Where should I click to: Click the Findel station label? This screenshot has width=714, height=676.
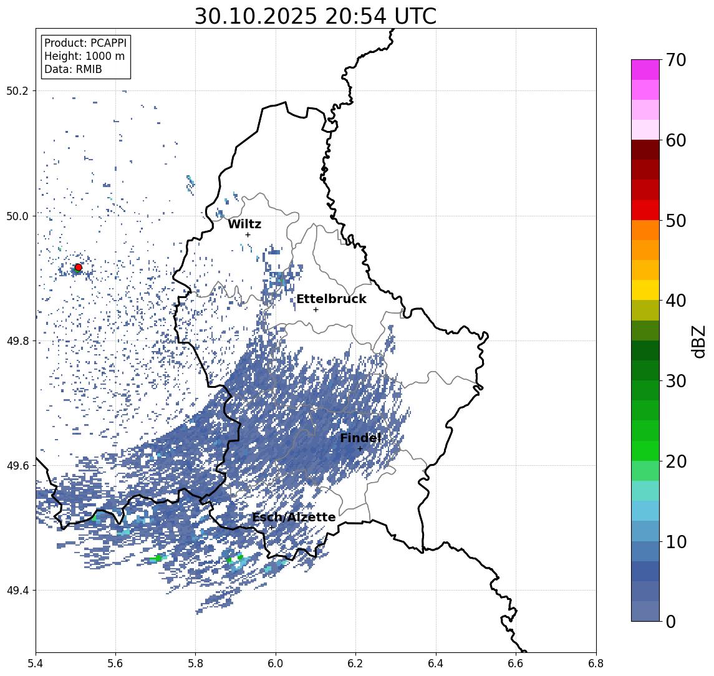coord(360,438)
